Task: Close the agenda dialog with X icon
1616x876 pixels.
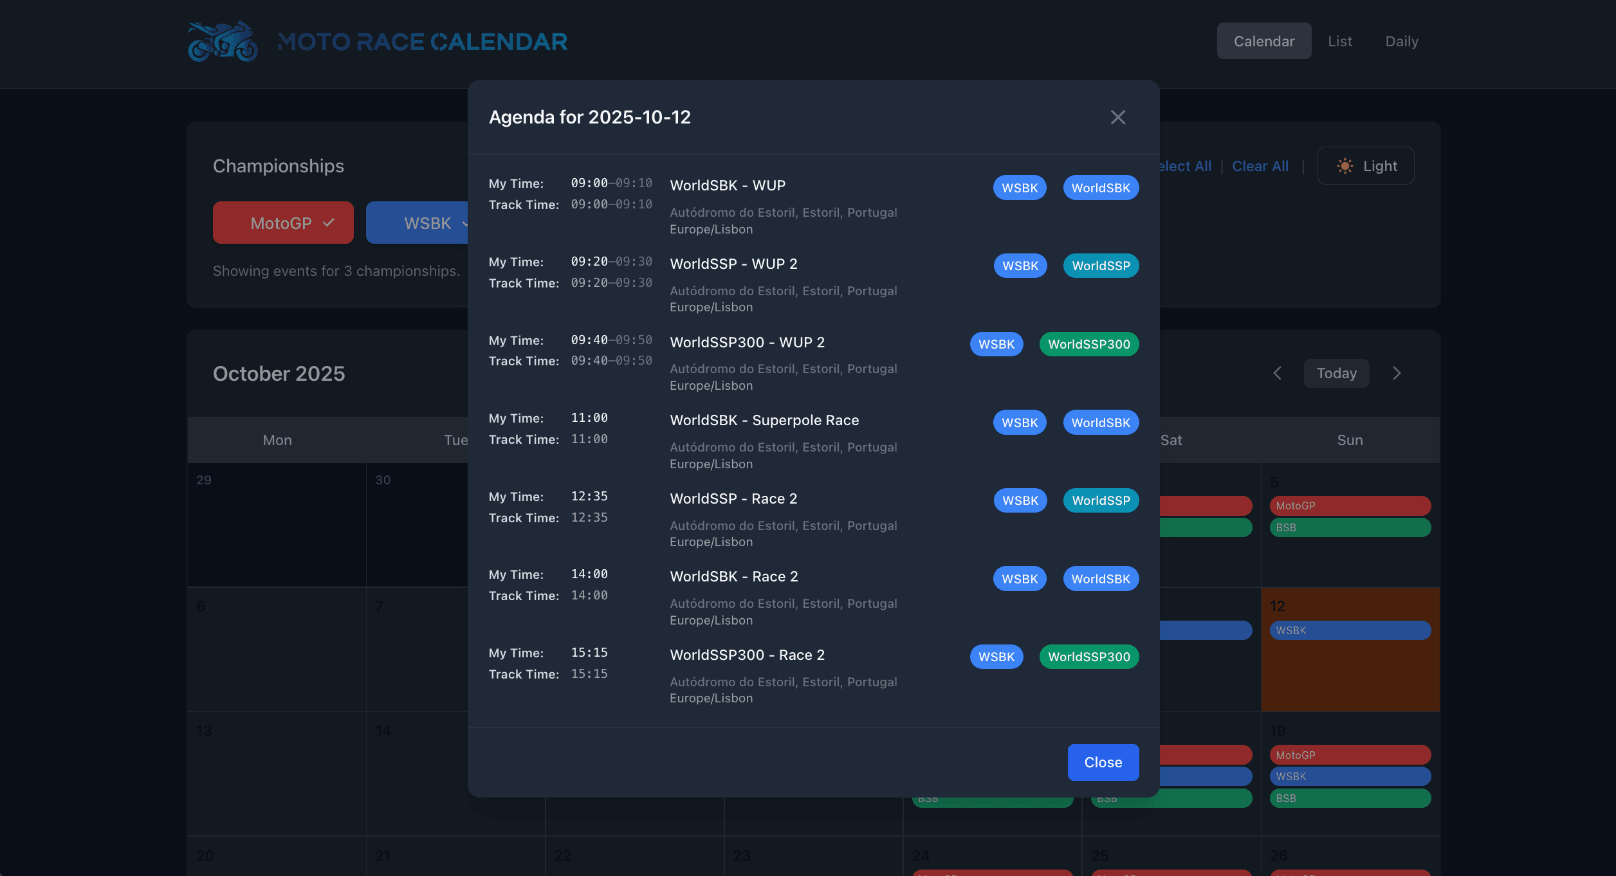Action: click(1117, 117)
